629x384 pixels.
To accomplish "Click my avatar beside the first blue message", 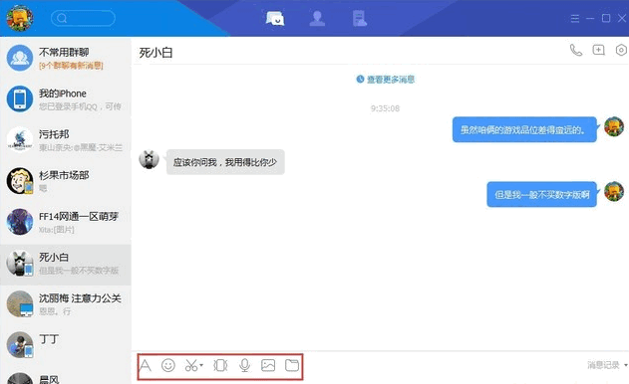I will click(614, 126).
